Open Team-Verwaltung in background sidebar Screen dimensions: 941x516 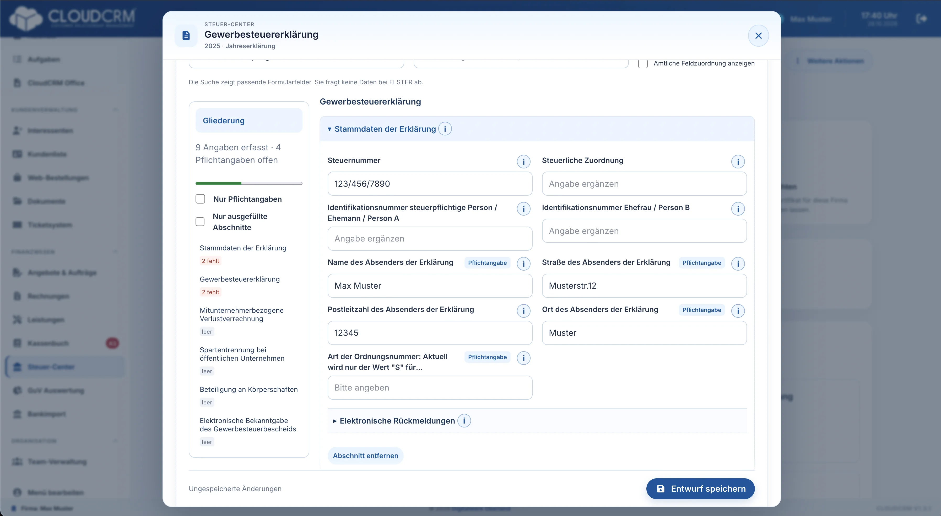point(65,462)
